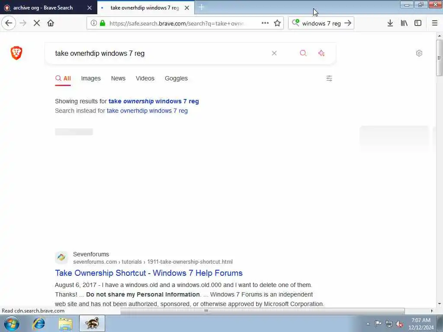Screen dimensions: 443x332
Task: Click the vertical scrollbar thumb
Action: pos(439,58)
